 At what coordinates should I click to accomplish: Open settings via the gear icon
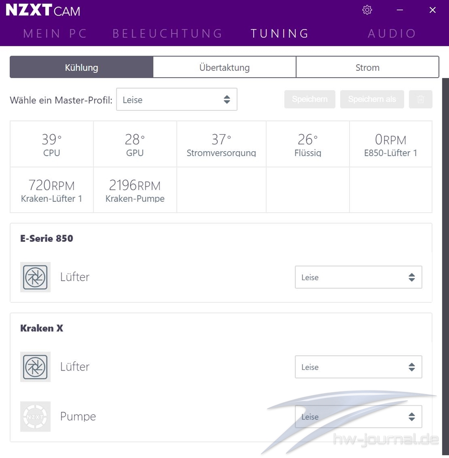(x=367, y=10)
